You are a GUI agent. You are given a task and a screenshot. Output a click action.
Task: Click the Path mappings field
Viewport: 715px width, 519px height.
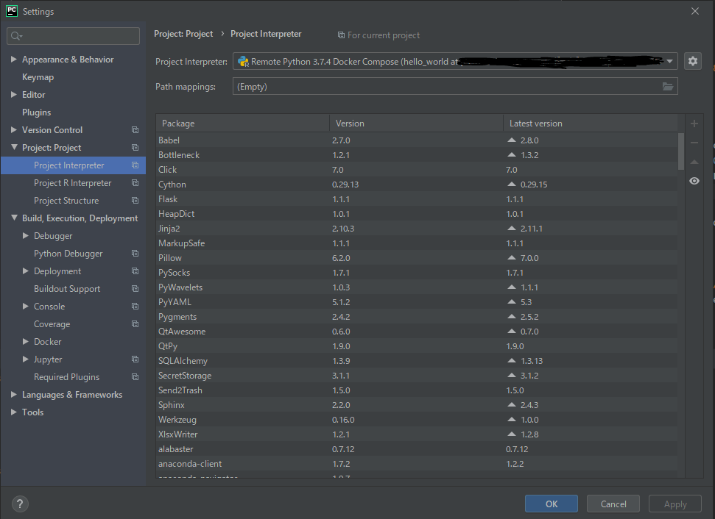(x=455, y=87)
